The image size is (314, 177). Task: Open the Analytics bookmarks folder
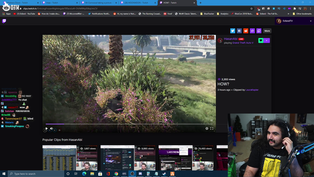222,14
